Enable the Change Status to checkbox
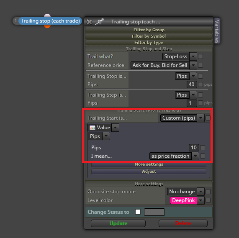239x238 pixels. coord(138,212)
